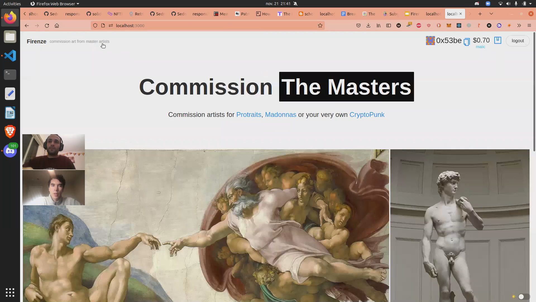
Task: Bookmark this page with the star
Action: pyautogui.click(x=320, y=25)
